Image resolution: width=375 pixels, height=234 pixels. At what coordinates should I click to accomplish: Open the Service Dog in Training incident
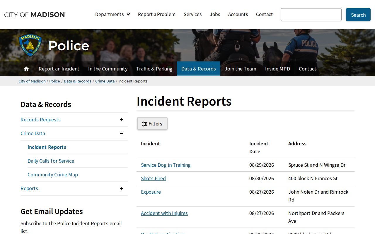[x=166, y=165]
